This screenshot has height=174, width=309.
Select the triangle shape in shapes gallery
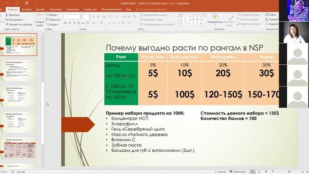181,19
